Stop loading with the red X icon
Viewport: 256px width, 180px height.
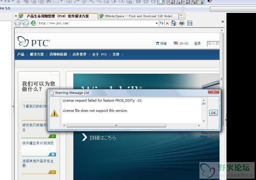[x=167, y=23]
